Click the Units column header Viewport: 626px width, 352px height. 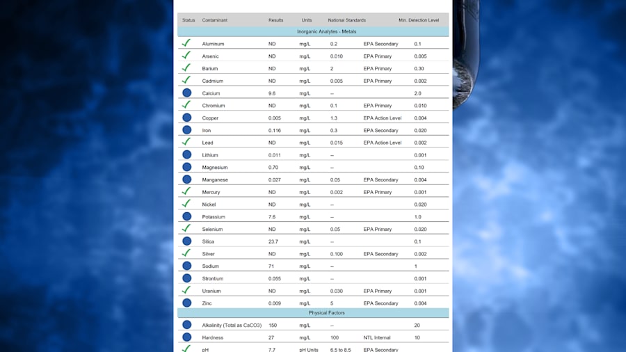click(307, 20)
